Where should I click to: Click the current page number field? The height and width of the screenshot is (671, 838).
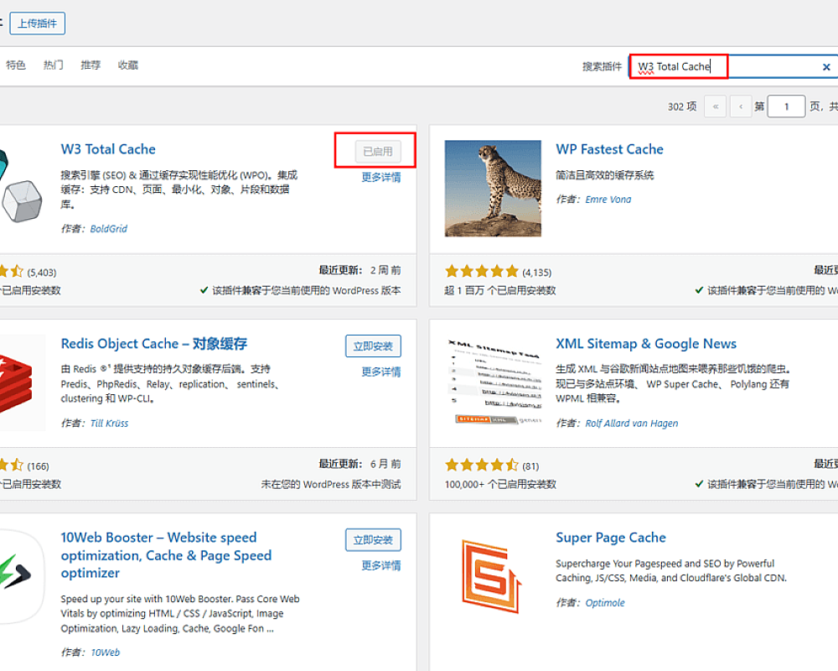point(786,107)
